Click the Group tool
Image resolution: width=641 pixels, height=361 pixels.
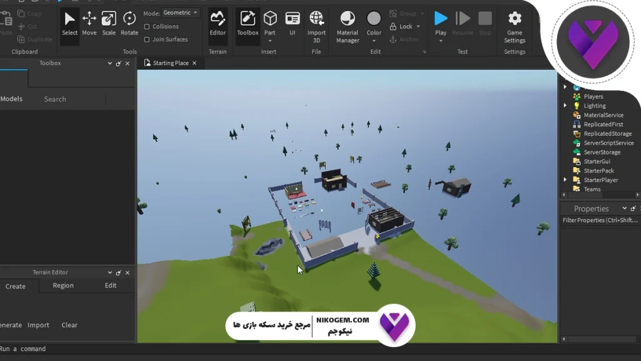[403, 14]
